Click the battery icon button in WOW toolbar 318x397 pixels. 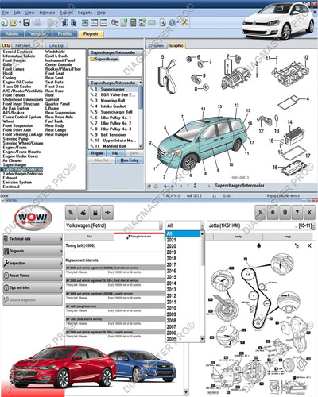(x=95, y=212)
